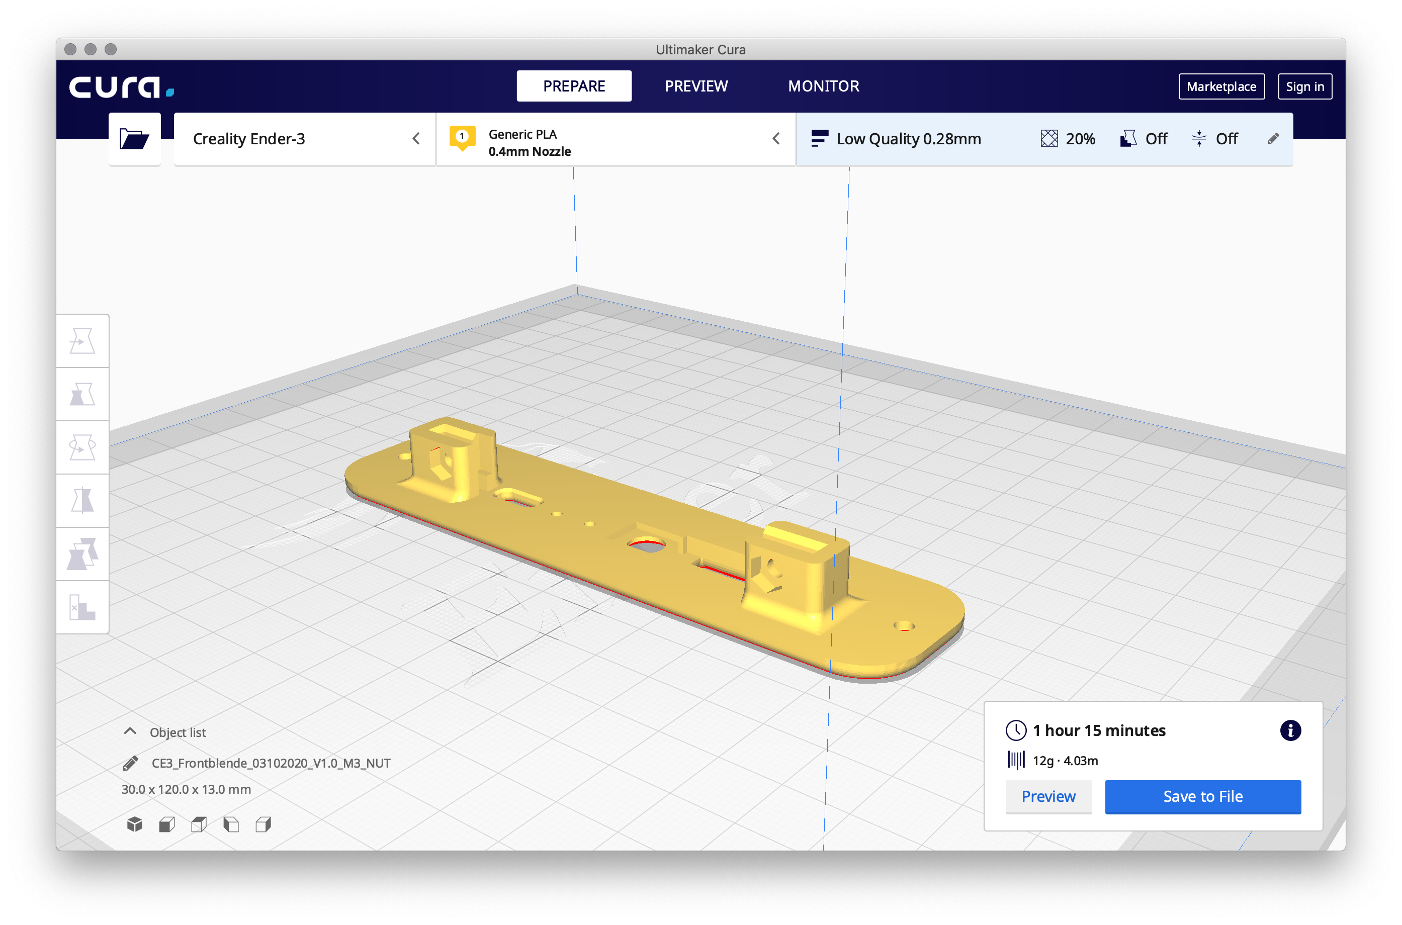
Task: Switch to front view cube icon
Action: (x=167, y=824)
